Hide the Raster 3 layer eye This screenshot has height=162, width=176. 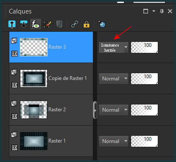pyautogui.click(x=14, y=54)
